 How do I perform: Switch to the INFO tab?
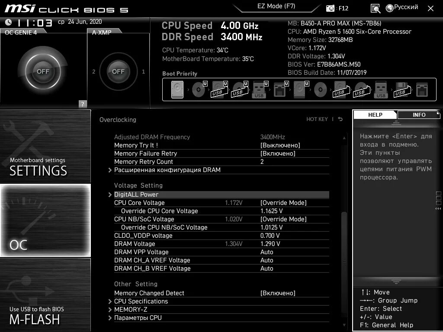[419, 115]
